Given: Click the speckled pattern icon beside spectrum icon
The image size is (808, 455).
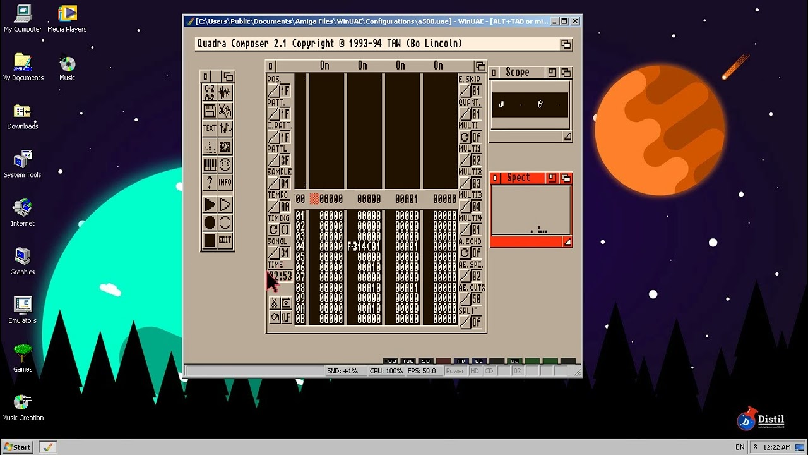Looking at the screenshot, I should pos(225,147).
